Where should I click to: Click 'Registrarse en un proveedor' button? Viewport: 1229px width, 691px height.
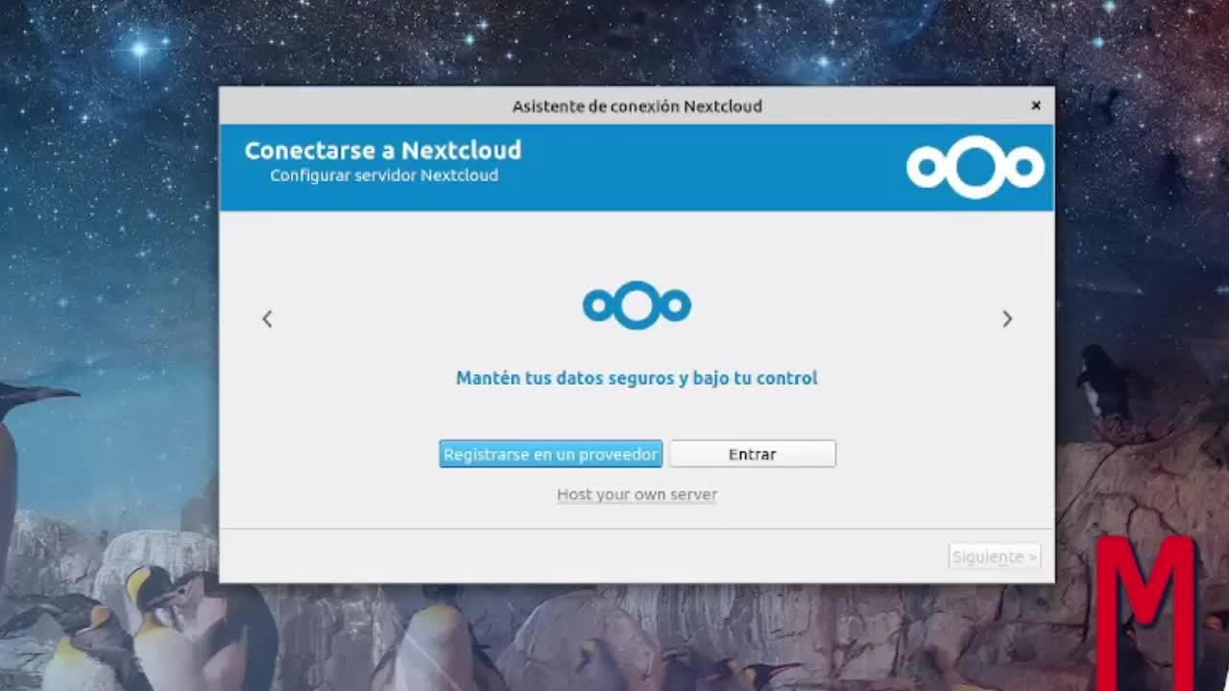(x=551, y=454)
